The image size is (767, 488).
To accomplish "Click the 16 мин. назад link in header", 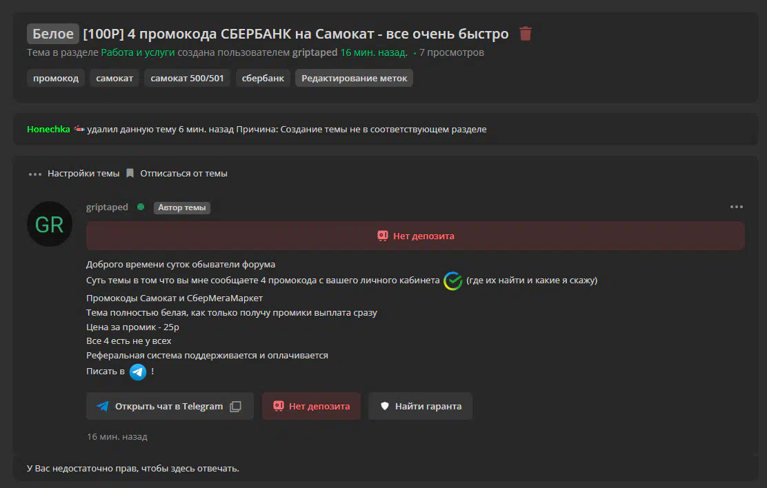I will pos(374,52).
